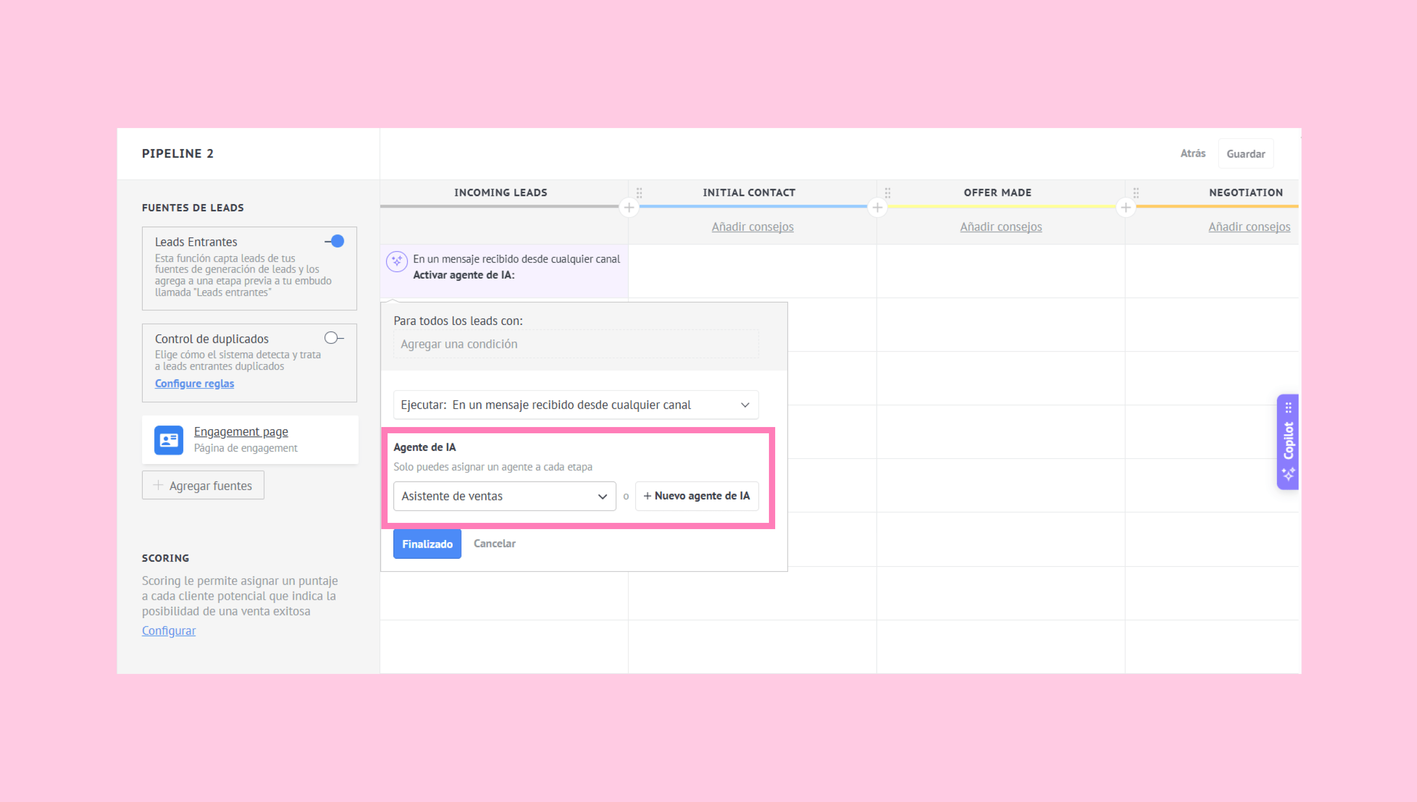Expand the Asistente de ventas dropdown
Screen dimensions: 1417x802
click(x=505, y=496)
